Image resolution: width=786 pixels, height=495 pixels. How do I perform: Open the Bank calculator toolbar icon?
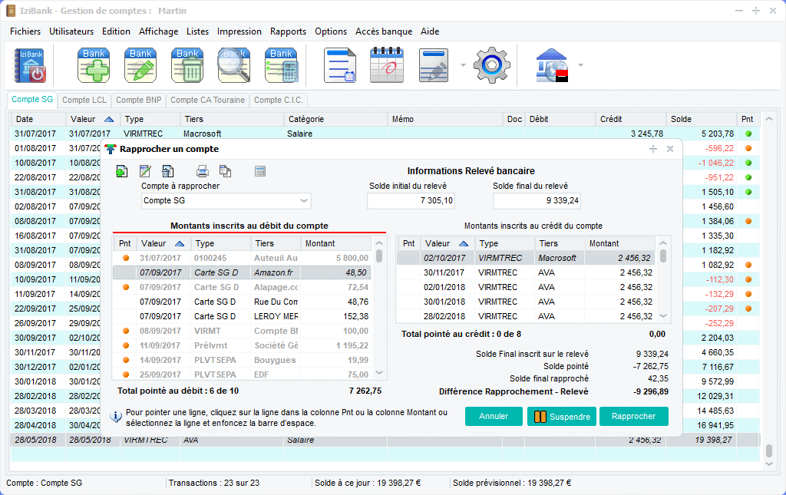[x=281, y=65]
